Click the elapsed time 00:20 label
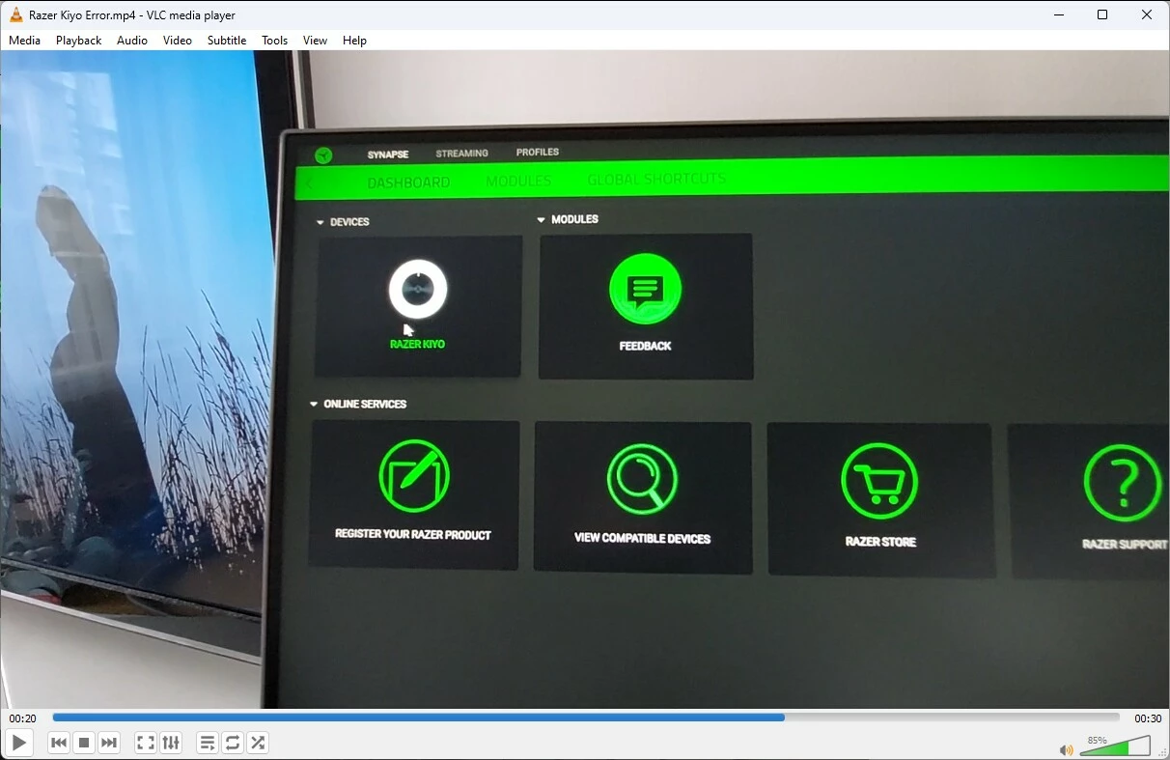Image resolution: width=1170 pixels, height=760 pixels. point(23,718)
